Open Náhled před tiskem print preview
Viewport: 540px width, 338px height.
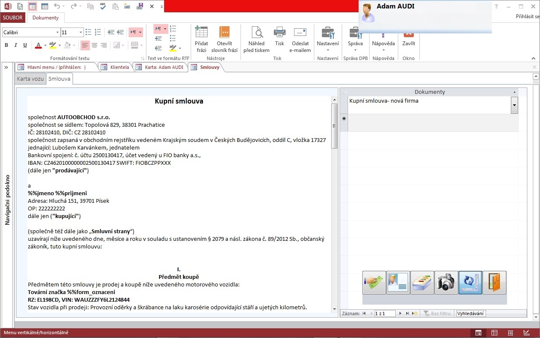click(256, 39)
